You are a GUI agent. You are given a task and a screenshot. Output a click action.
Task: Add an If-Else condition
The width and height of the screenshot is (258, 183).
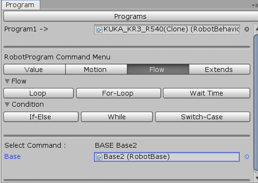click(x=41, y=117)
